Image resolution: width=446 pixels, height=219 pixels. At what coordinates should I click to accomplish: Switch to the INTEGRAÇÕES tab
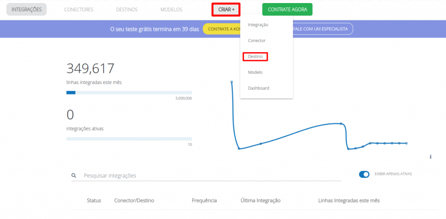point(27,10)
